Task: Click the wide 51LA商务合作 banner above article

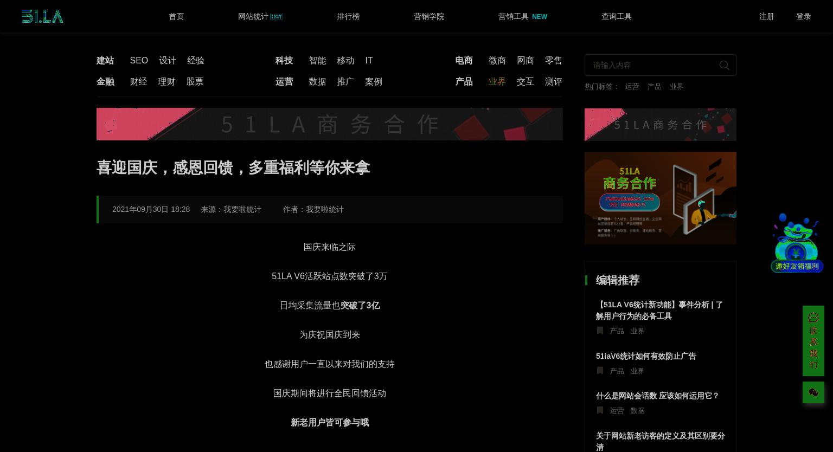Action: click(330, 124)
